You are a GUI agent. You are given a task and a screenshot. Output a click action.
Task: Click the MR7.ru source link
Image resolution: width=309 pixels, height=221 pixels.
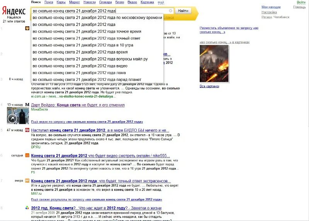coord(36,194)
